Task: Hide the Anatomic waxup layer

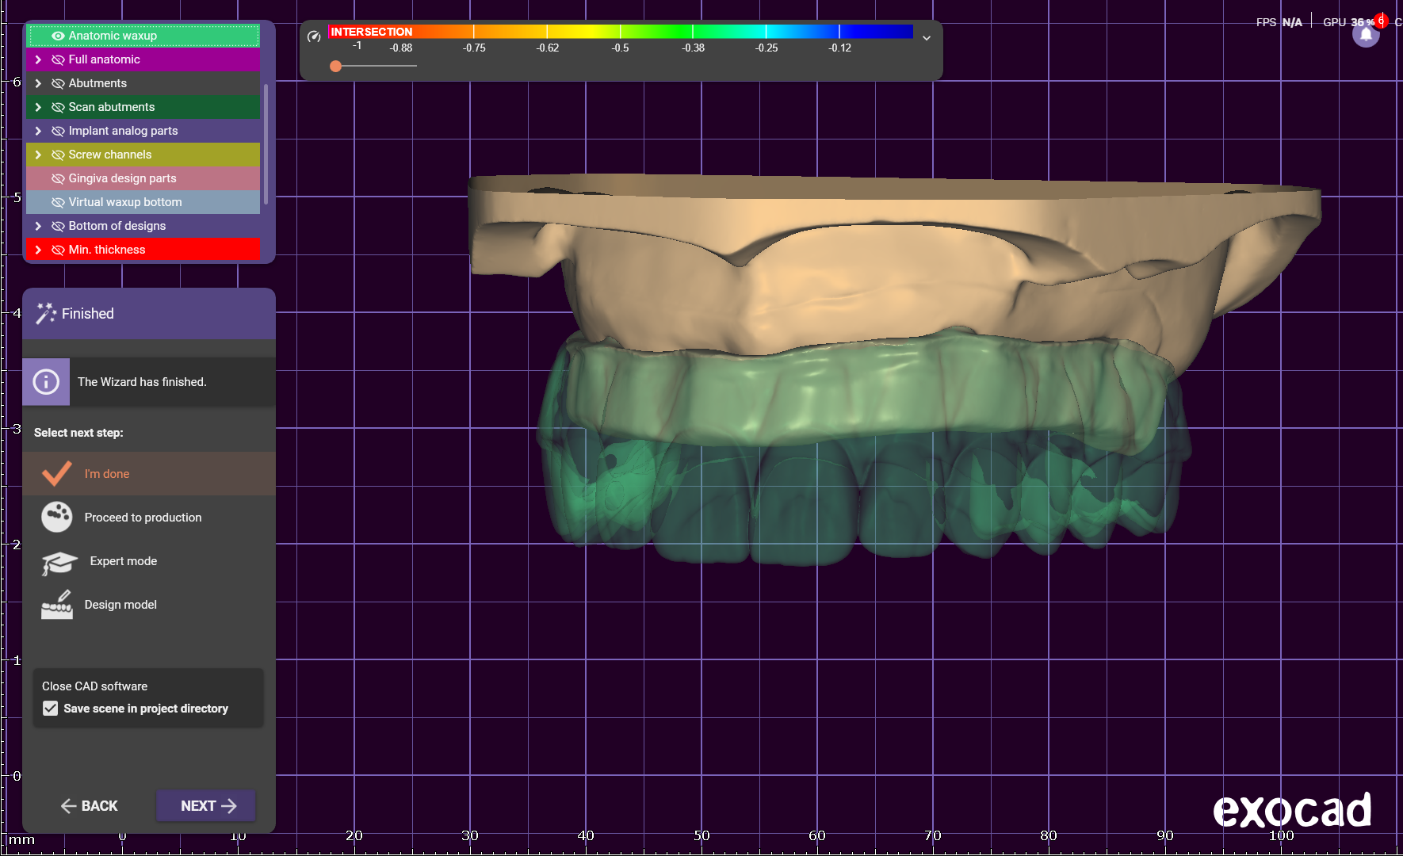Action: 58,36
